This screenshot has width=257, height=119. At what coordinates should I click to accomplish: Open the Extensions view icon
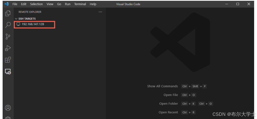(x=8, y=60)
